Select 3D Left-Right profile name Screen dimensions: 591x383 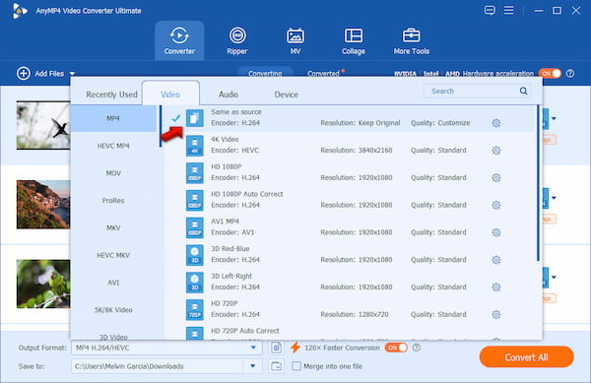point(231,276)
